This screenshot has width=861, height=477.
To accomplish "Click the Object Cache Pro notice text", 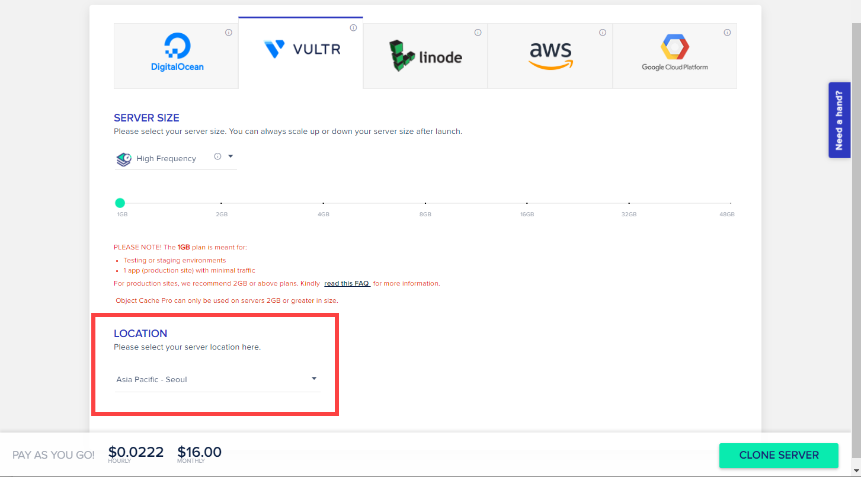I will (x=227, y=300).
